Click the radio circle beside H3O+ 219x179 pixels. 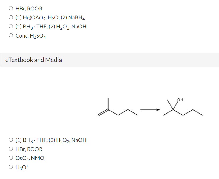[x=11, y=167]
